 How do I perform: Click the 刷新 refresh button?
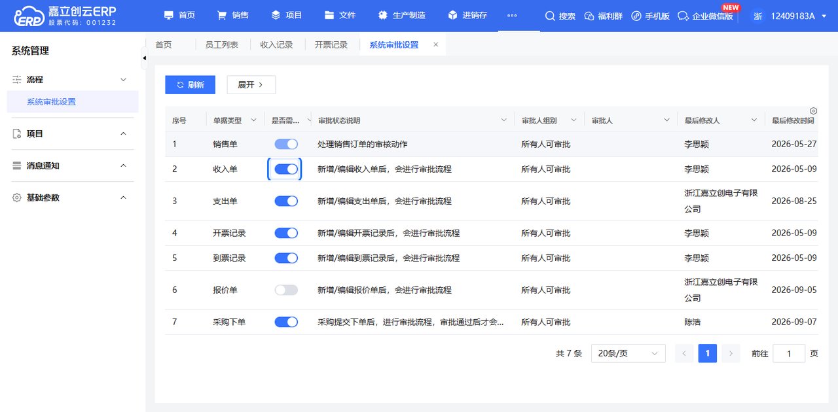click(190, 85)
